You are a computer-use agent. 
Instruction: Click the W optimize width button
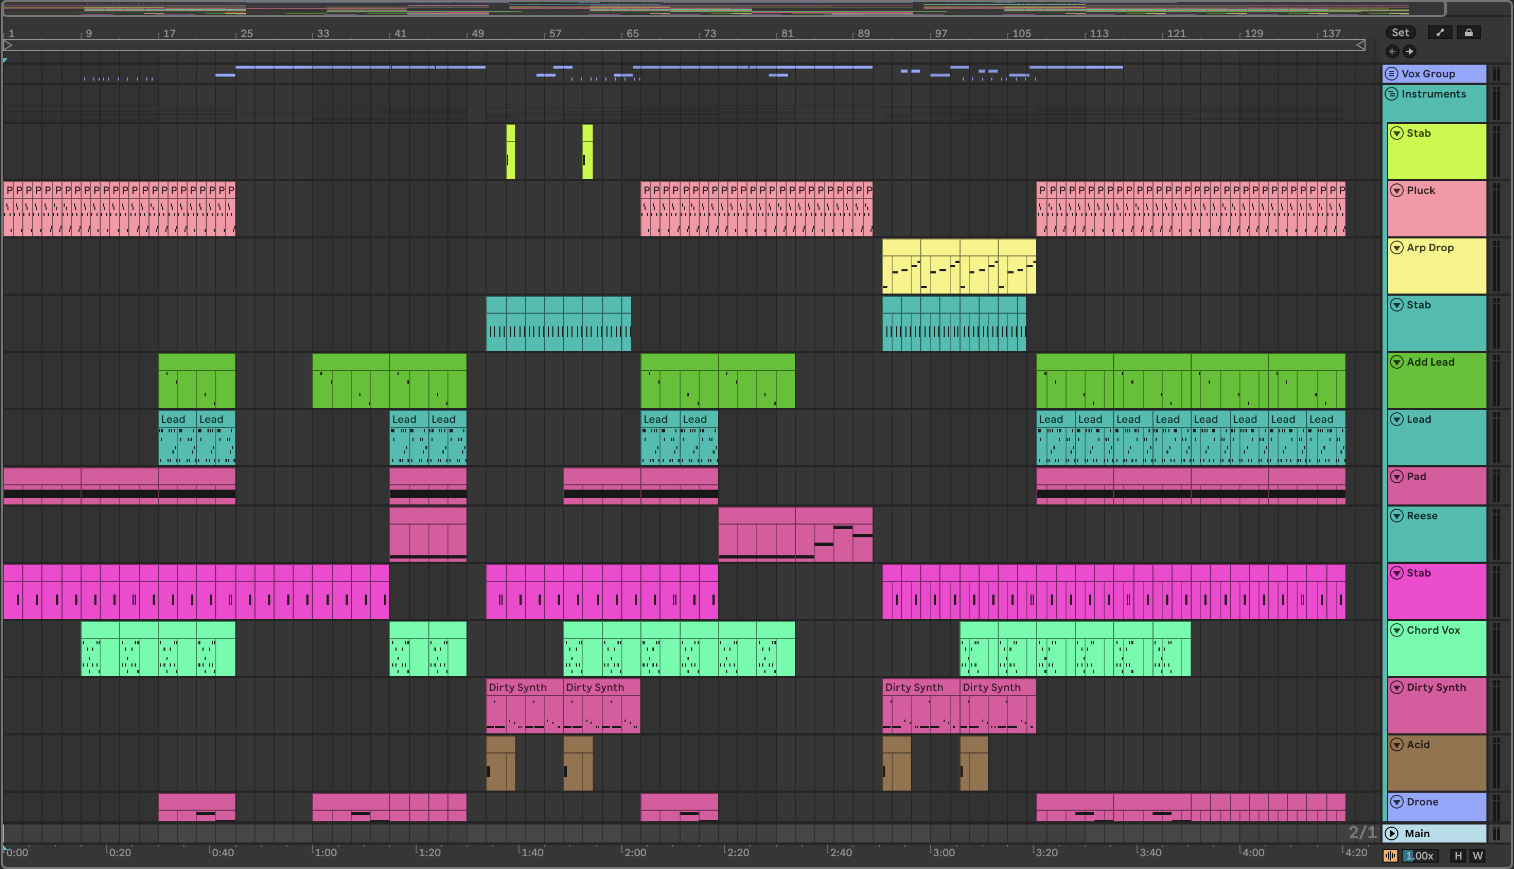tap(1477, 855)
